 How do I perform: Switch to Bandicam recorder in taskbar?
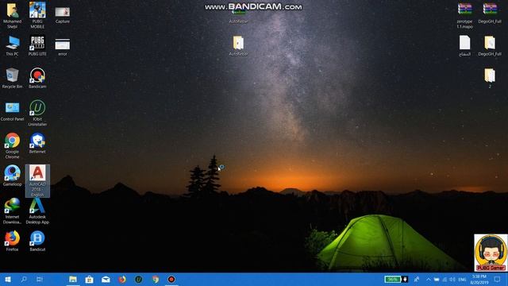click(171, 279)
